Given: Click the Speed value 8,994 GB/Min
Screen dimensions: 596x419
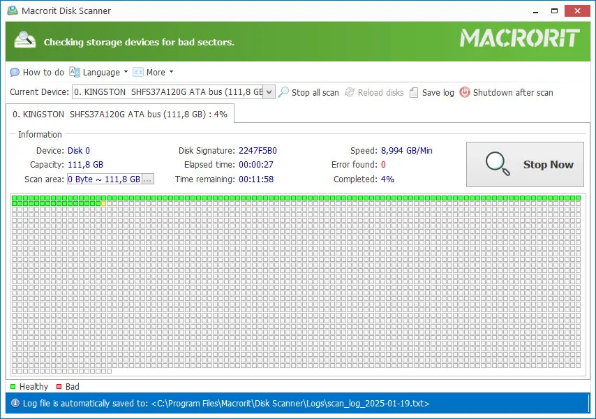Looking at the screenshot, I should (407, 151).
